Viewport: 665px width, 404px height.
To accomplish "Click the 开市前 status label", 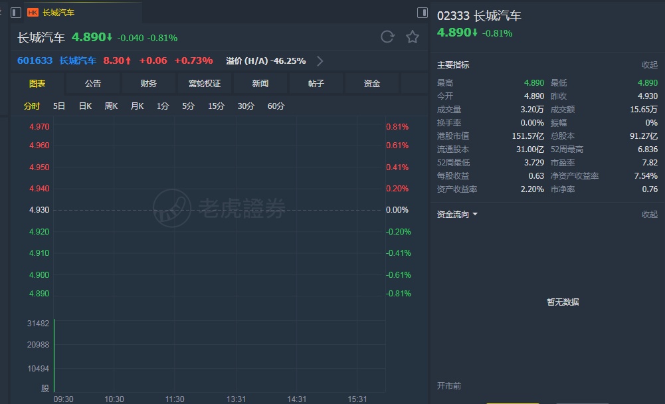I will [448, 386].
